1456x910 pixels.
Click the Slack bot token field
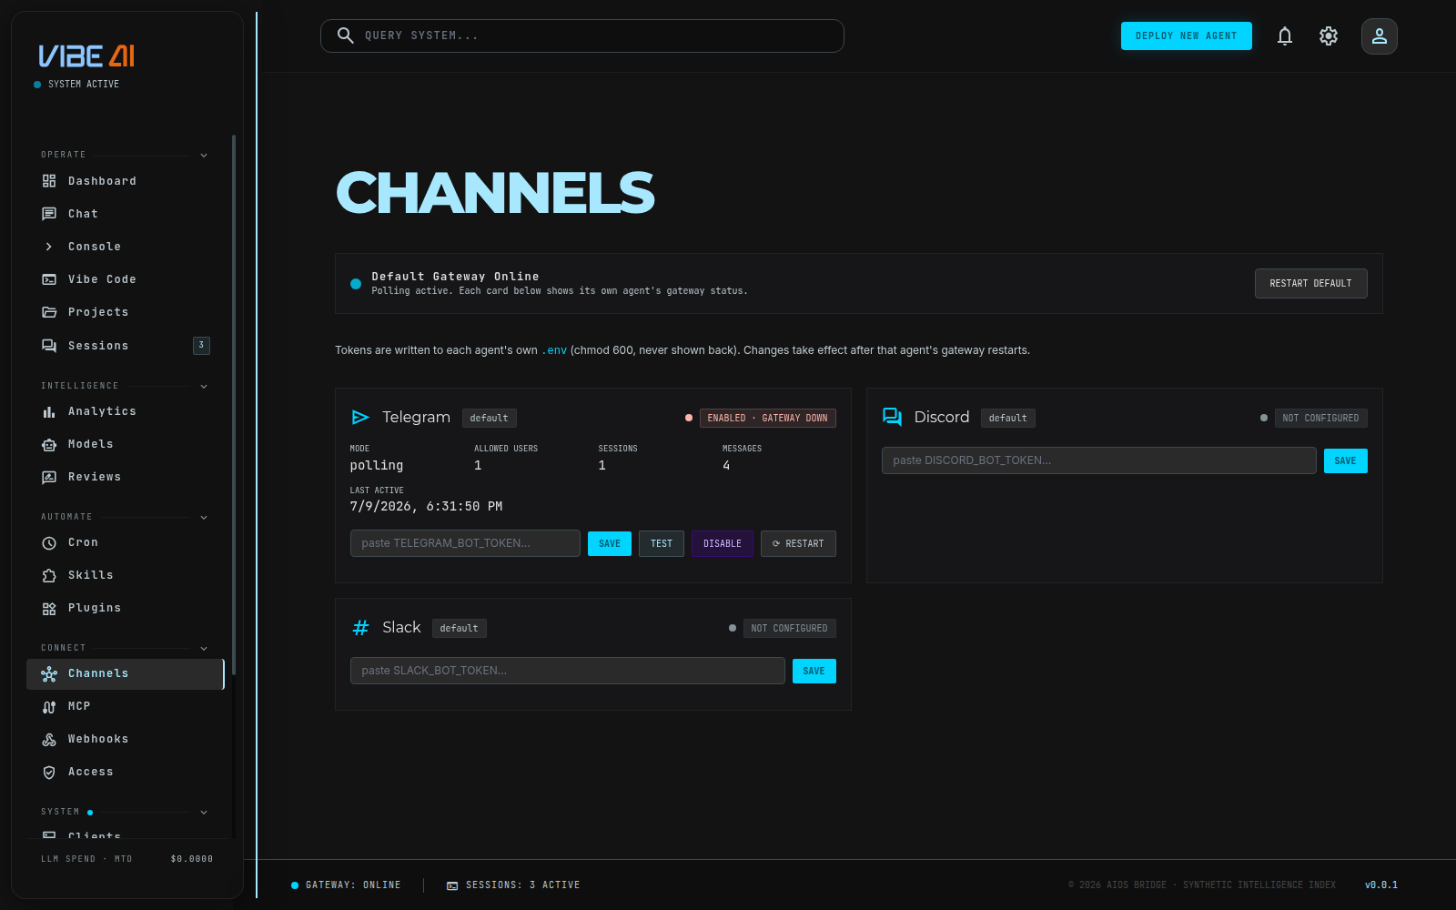(x=567, y=671)
